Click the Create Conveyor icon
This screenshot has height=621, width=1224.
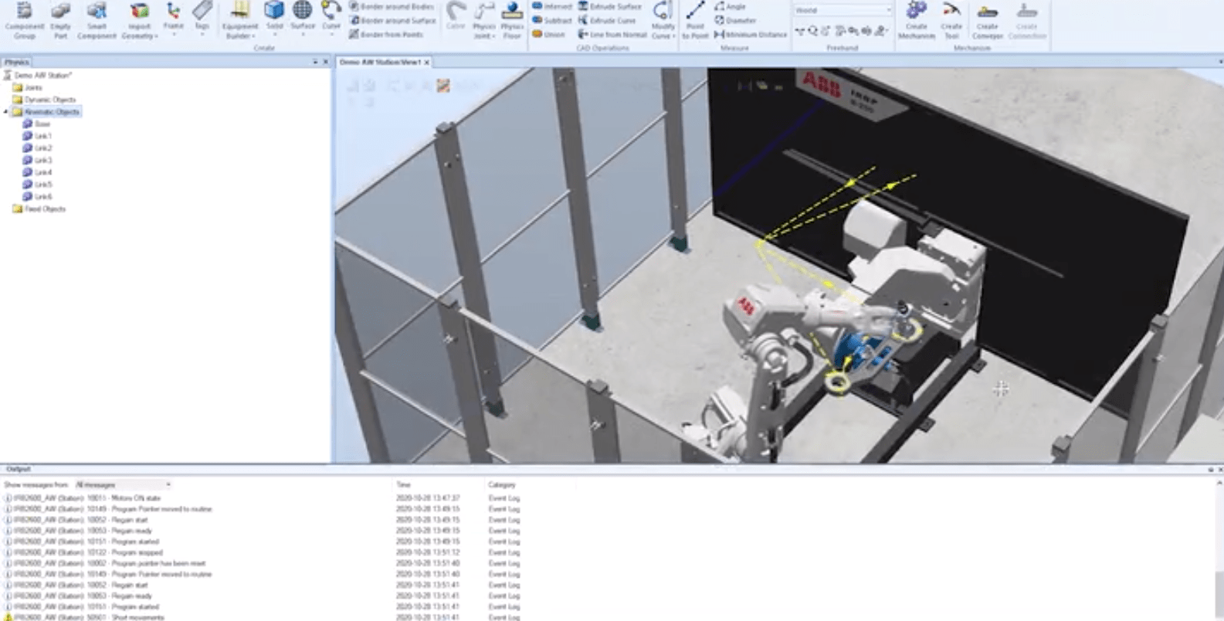[987, 19]
